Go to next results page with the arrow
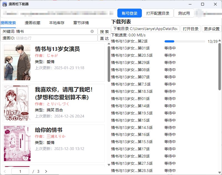Image resolution: width=222 pixels, height=175 pixels. coord(46,172)
